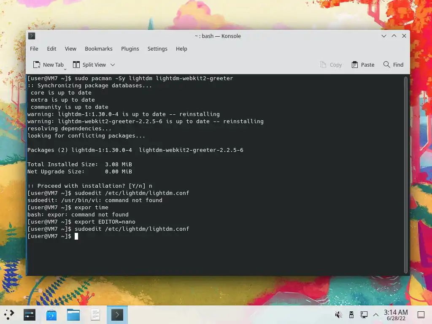Expand the Split View dropdown arrow
This screenshot has height=324, width=432.
(112, 65)
